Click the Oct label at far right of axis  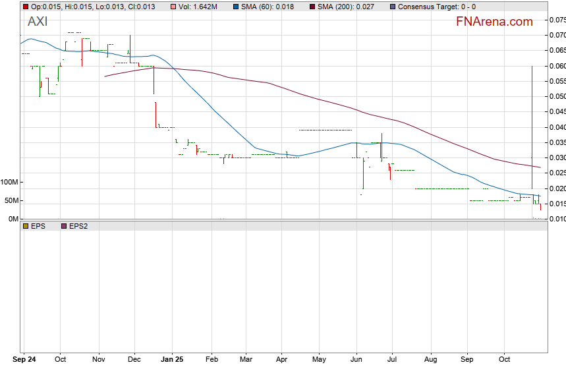click(x=504, y=360)
